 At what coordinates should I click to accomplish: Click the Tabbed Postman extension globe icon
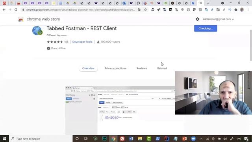[x=37, y=31]
